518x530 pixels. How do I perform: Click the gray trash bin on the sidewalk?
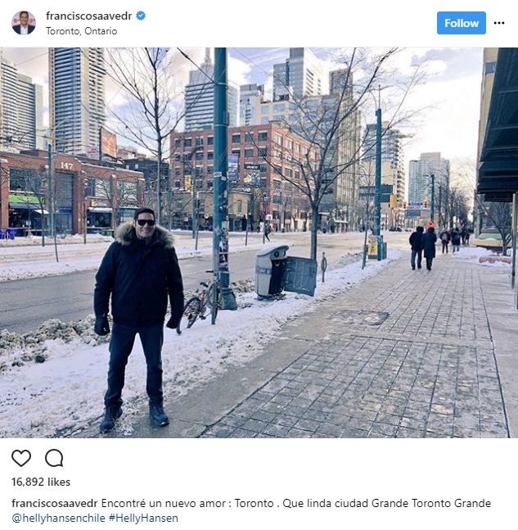(271, 271)
